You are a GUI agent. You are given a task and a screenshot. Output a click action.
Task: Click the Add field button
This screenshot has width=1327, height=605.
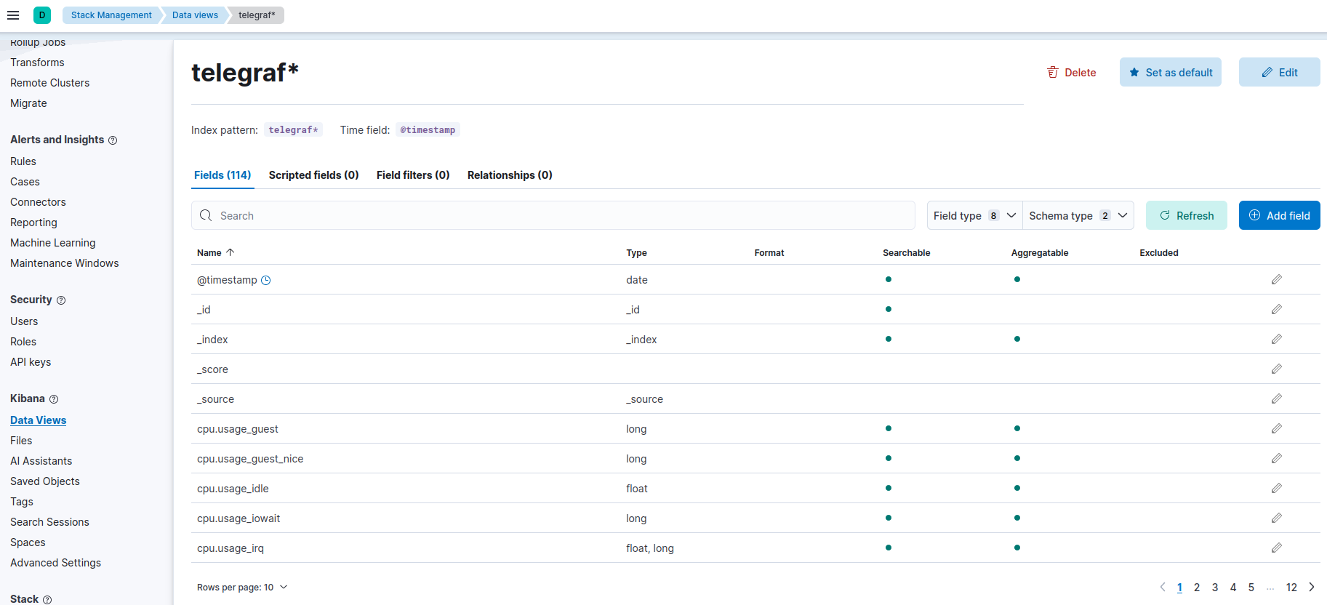coord(1280,215)
